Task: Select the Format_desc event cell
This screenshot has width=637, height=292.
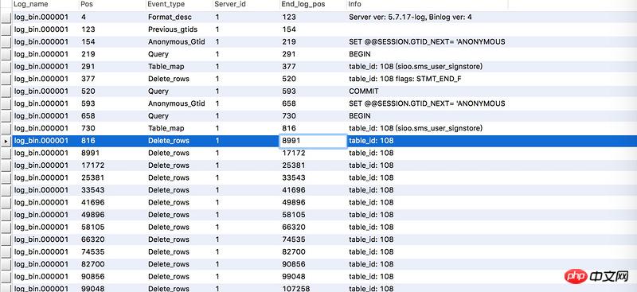Action: pyautogui.click(x=179, y=17)
